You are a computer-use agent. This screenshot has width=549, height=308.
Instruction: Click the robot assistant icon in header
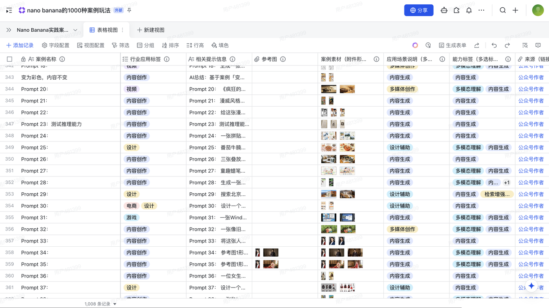pos(444,10)
